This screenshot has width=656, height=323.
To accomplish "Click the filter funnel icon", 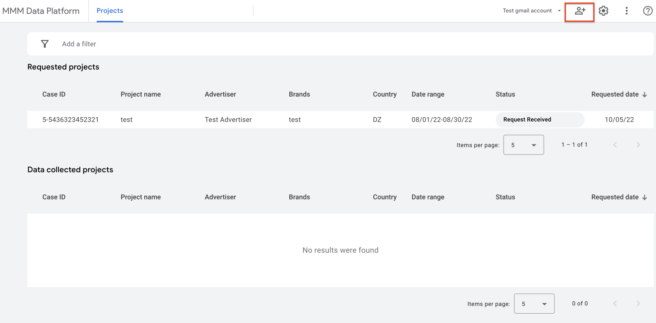I will point(45,44).
